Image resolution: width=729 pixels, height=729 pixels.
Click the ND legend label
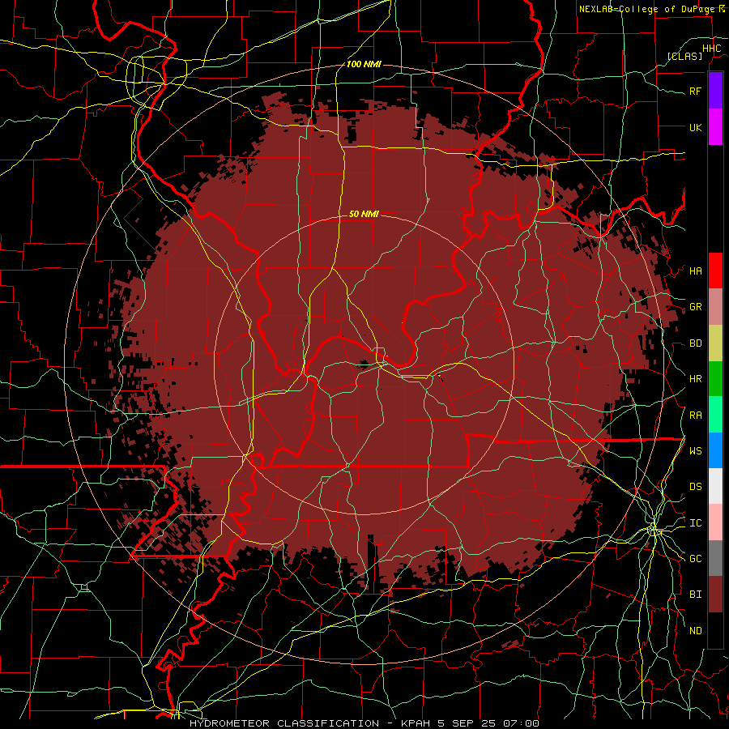(695, 631)
